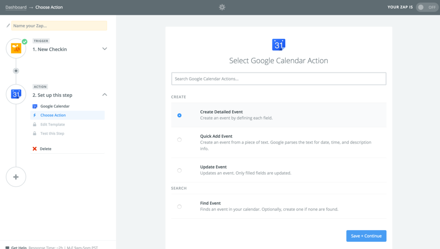Toggle the Zap ON/OFF switch
This screenshot has width=440, height=249.
click(x=427, y=7)
